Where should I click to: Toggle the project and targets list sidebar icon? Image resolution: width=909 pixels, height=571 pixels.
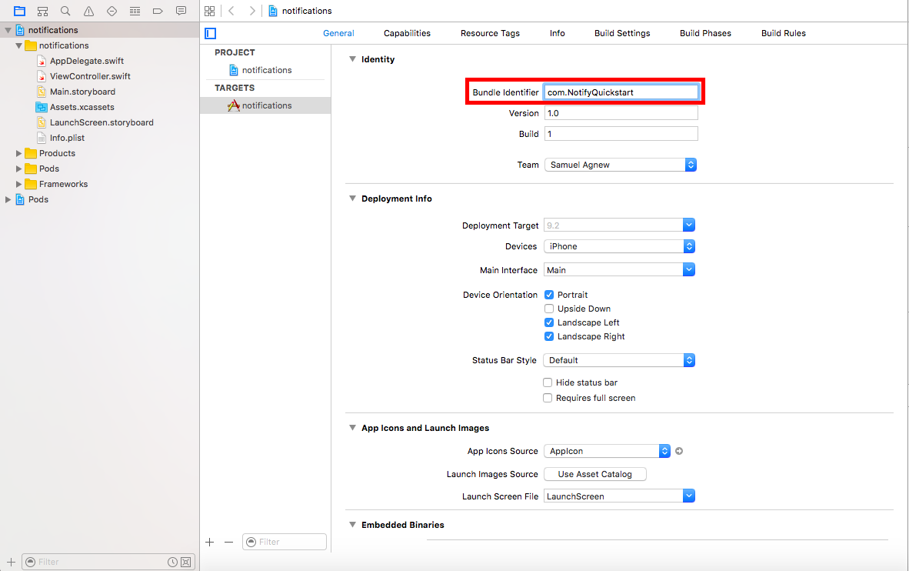[211, 34]
